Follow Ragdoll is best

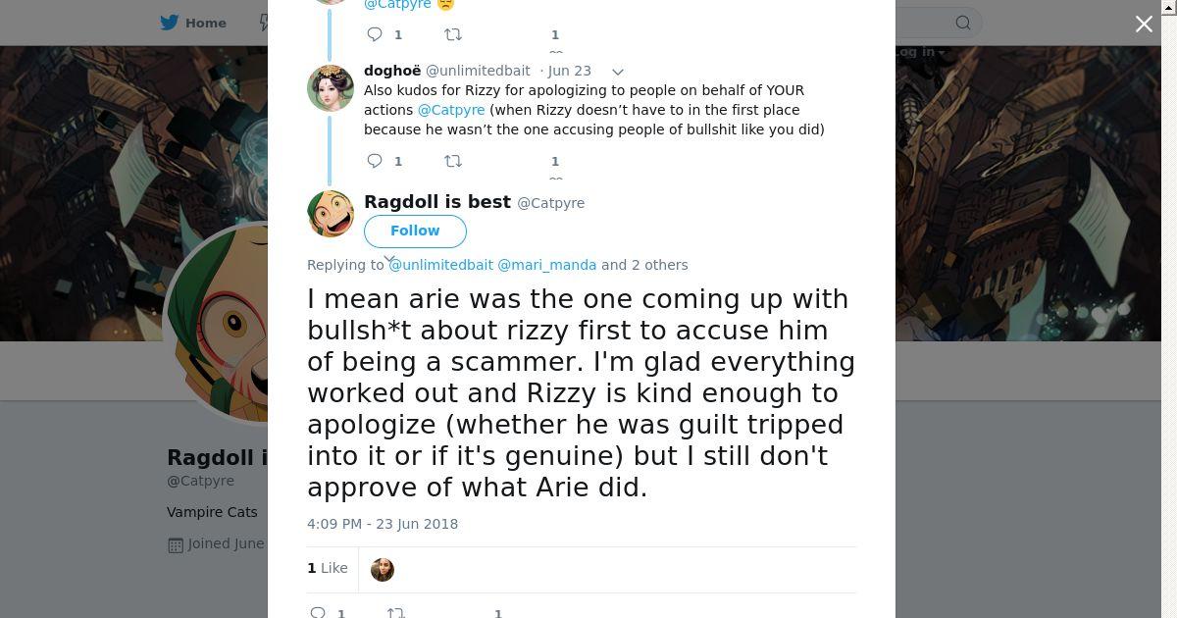click(x=415, y=231)
